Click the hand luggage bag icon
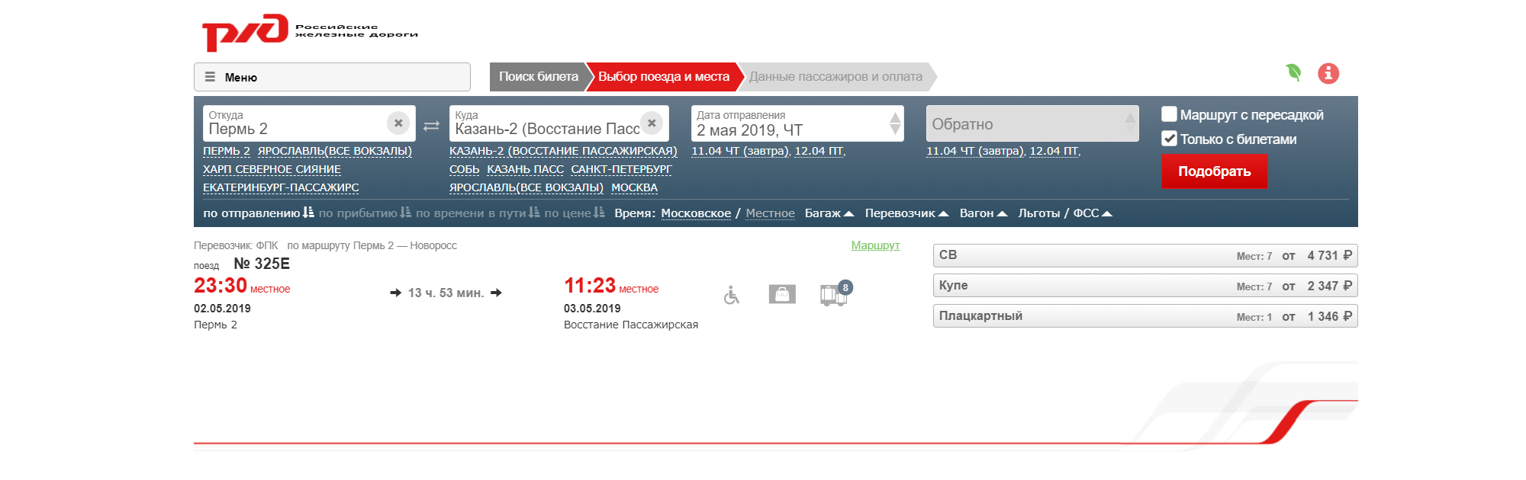Image resolution: width=1526 pixels, height=480 pixels. [782, 294]
